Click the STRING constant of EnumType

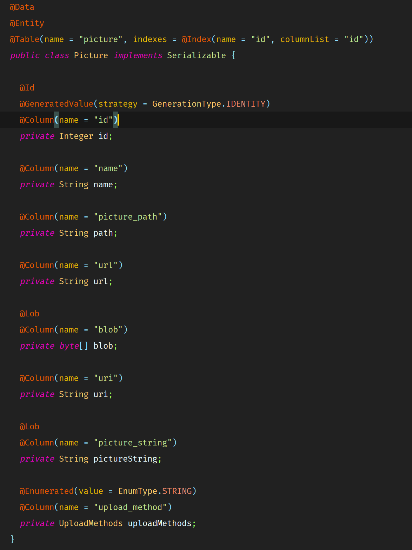177,491
